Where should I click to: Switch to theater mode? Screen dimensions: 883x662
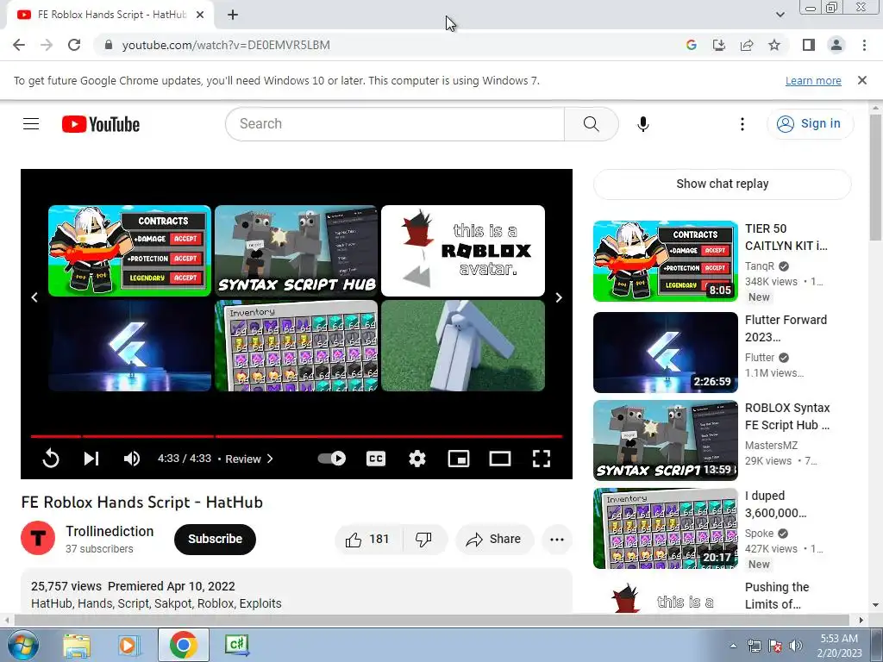(500, 459)
